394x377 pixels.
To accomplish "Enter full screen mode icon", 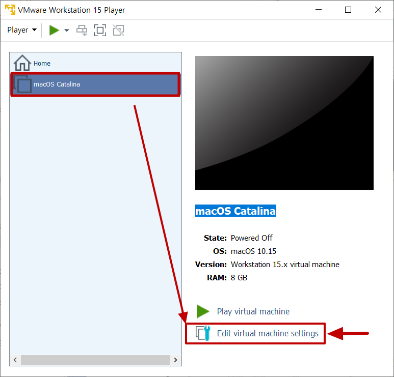I will tap(100, 31).
